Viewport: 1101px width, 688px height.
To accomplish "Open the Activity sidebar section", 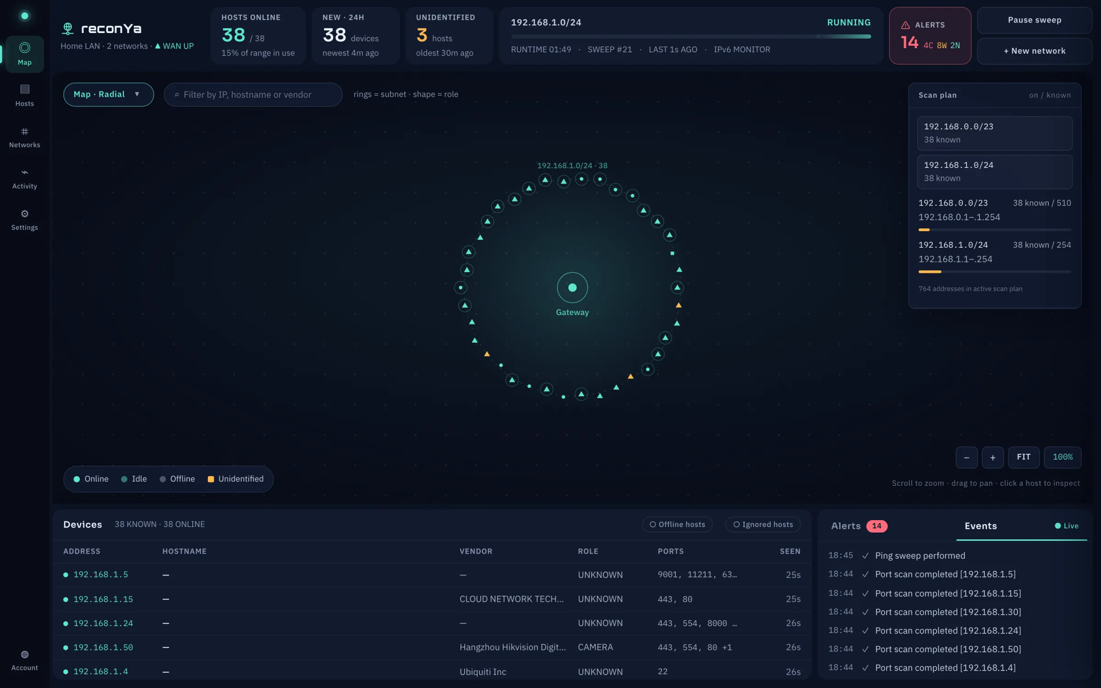I will [25, 178].
